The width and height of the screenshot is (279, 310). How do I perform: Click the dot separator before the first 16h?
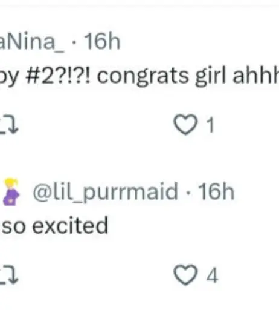[x=74, y=42]
